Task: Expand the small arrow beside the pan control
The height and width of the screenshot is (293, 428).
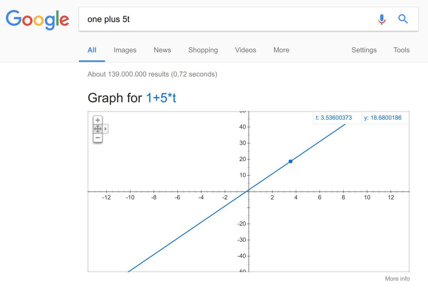Action: click(106, 129)
